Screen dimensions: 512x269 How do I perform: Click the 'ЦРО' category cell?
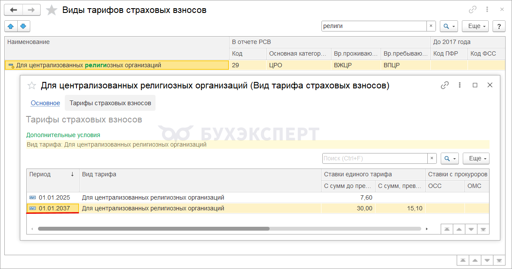coord(299,65)
